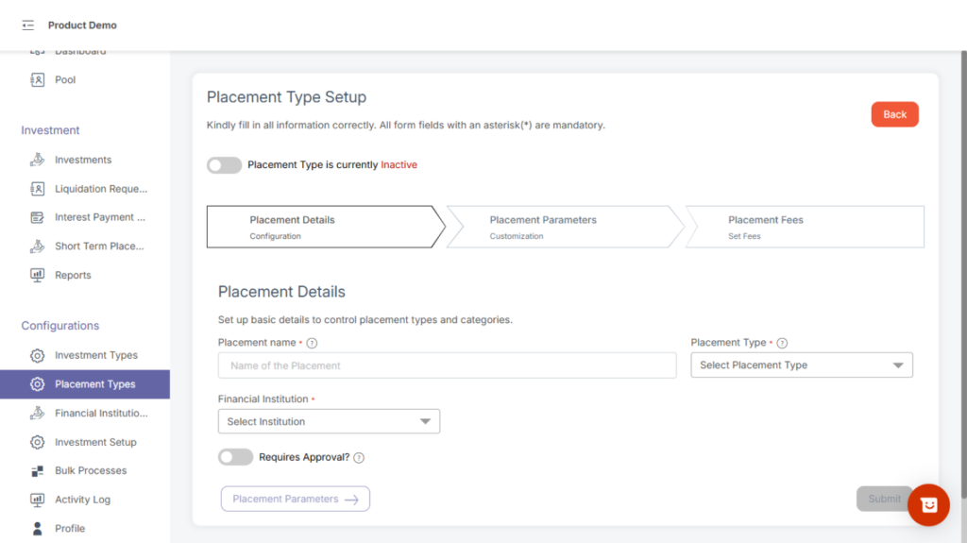Click the hamburger menu collapse icon
Image resolution: width=967 pixels, height=543 pixels.
tap(27, 25)
